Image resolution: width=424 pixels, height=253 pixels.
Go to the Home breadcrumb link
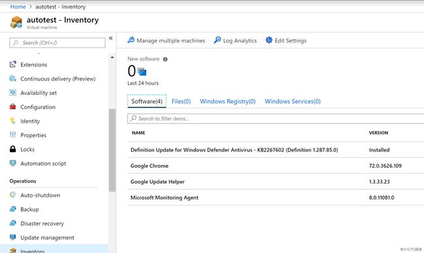[18, 7]
